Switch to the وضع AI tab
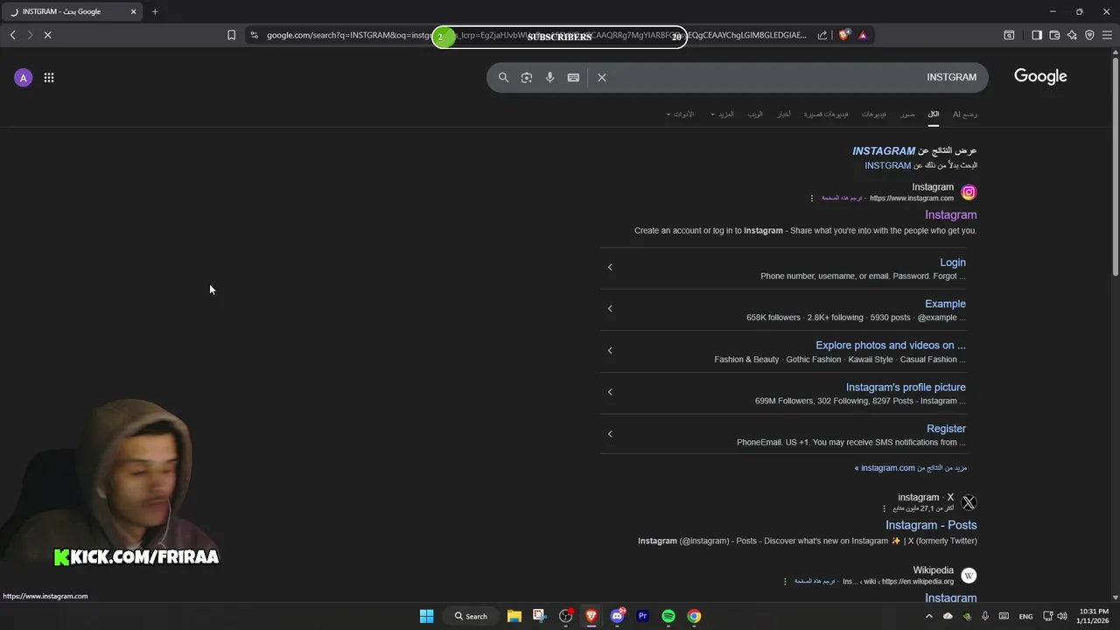 click(965, 115)
